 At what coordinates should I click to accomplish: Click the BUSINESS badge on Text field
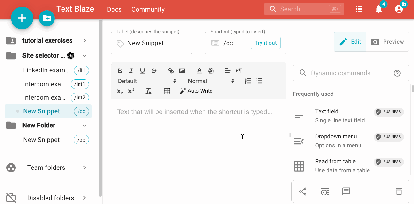(389, 112)
